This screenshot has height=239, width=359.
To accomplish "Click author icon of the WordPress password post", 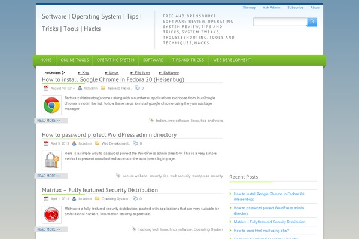I will (74, 143).
